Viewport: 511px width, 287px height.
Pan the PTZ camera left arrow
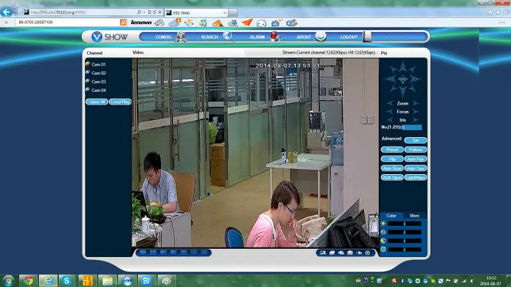coord(390,79)
